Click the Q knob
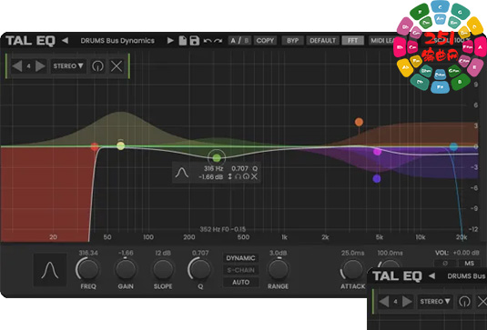Screen dimensions: 487x330 [200, 269]
